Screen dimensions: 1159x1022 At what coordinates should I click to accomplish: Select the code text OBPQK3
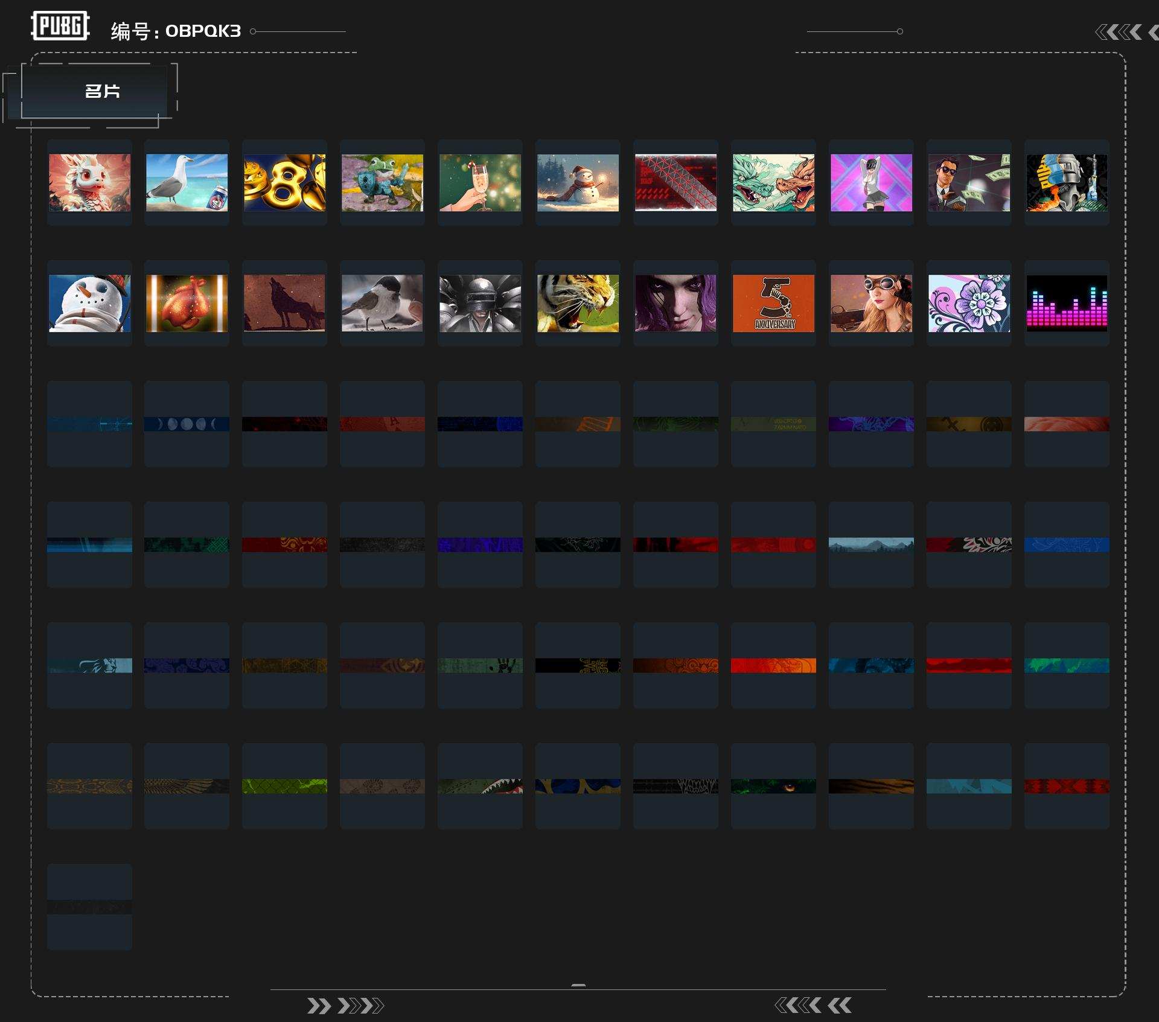point(203,31)
